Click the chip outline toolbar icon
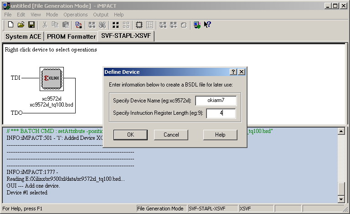 pos(139,25)
